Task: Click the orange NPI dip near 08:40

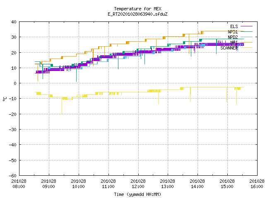Action: pyautogui.click(x=38, y=73)
